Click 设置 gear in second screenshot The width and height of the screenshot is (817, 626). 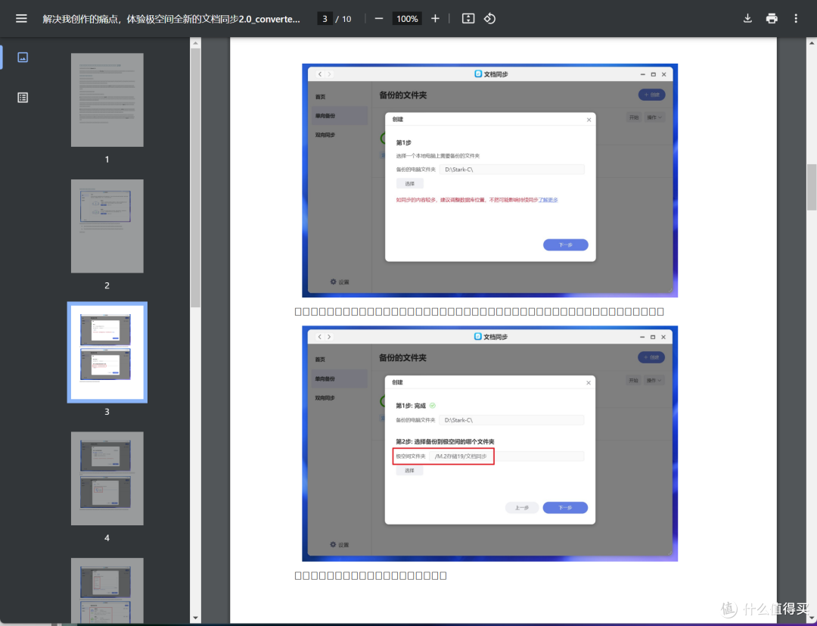(340, 545)
